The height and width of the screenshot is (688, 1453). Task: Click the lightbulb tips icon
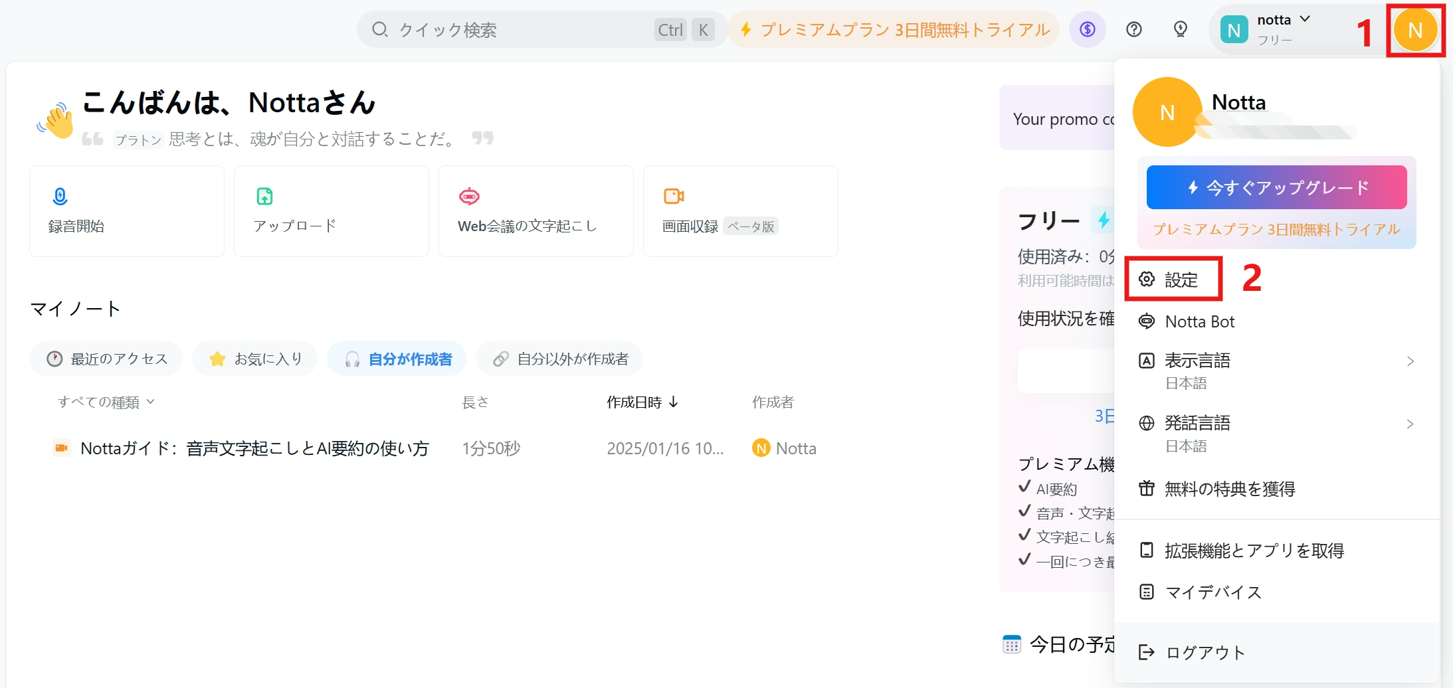(x=1181, y=29)
